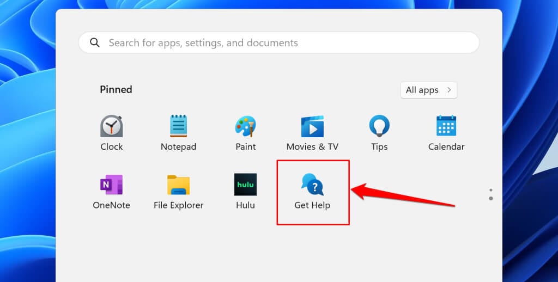Open Movies & TV app
The image size is (558, 282).
pos(312,132)
